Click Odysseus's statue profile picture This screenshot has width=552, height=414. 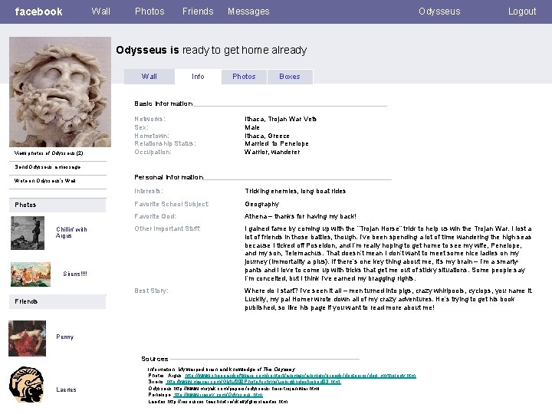pyautogui.click(x=61, y=92)
